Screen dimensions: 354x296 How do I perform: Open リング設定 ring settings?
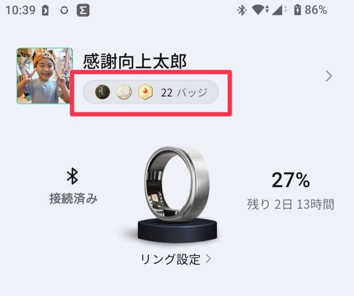(x=176, y=259)
